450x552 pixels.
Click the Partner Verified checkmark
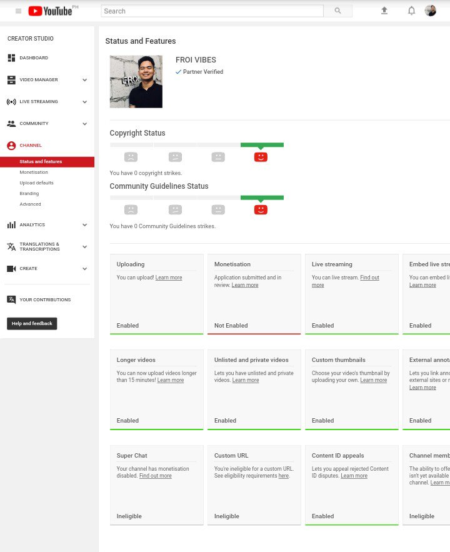tap(178, 72)
